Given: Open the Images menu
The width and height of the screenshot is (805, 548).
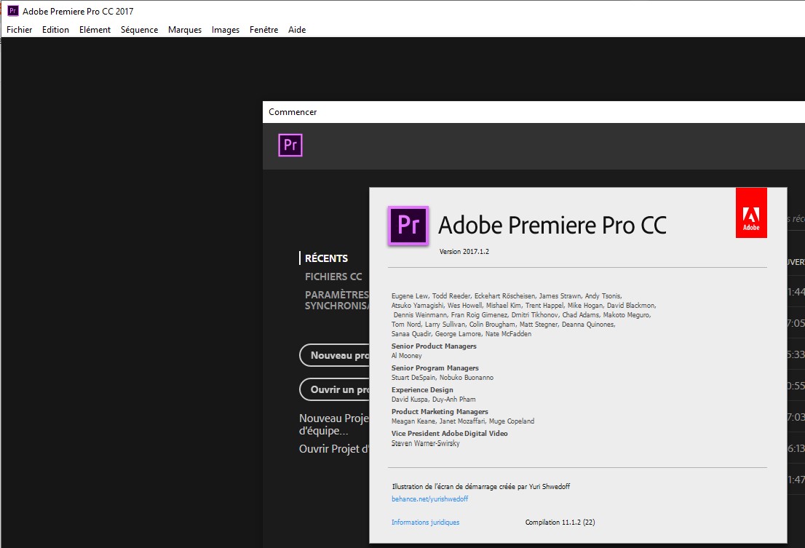Looking at the screenshot, I should point(226,30).
